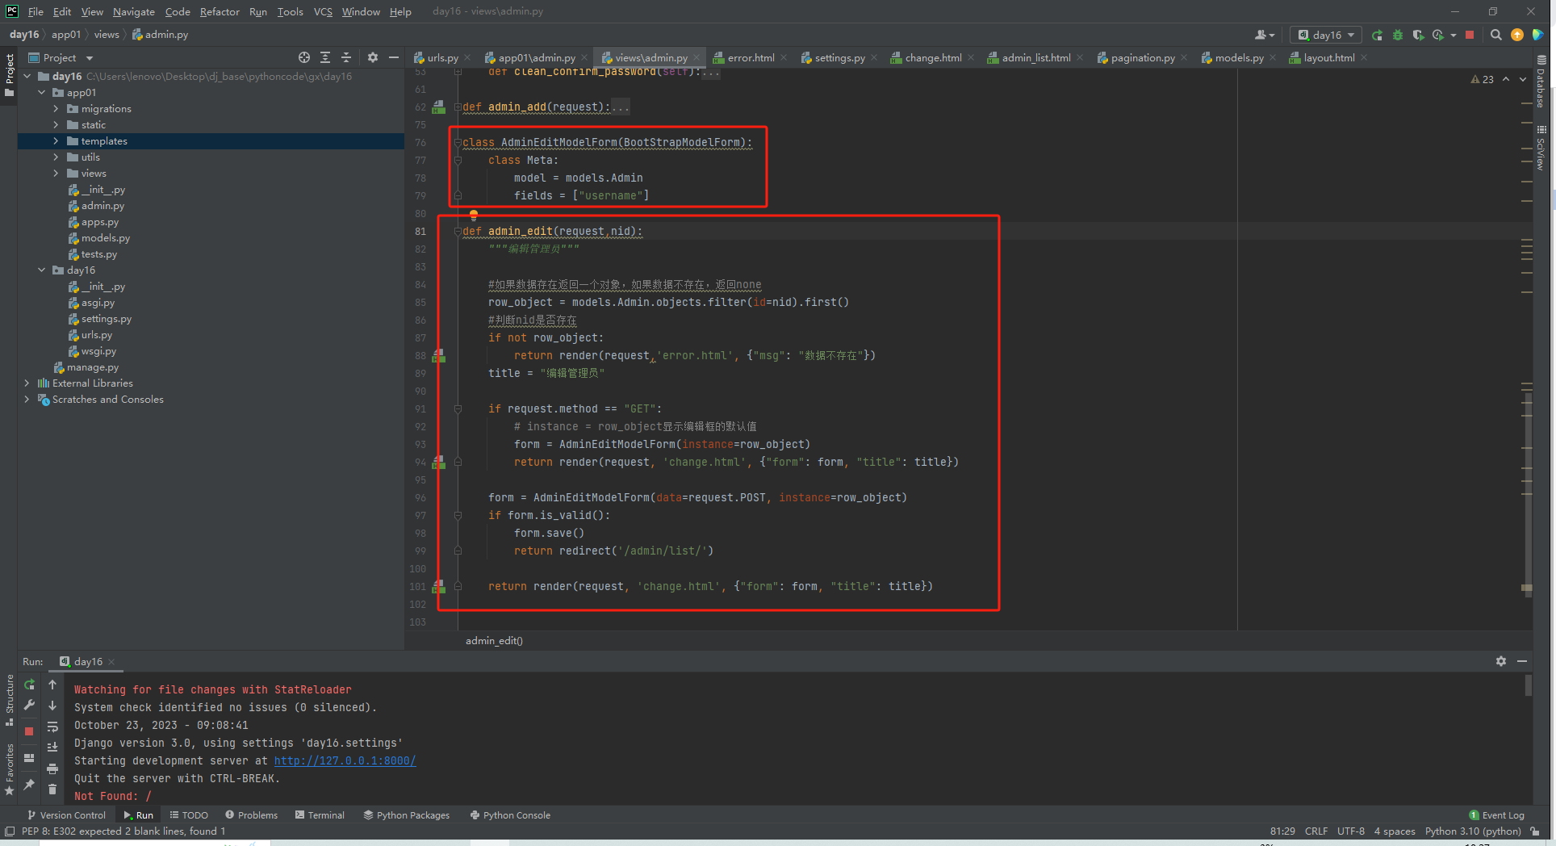Viewport: 1556px width, 846px height.
Task: Toggle pin tab in Run panel
Action: click(29, 784)
